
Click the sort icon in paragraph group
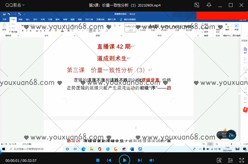(115, 25)
